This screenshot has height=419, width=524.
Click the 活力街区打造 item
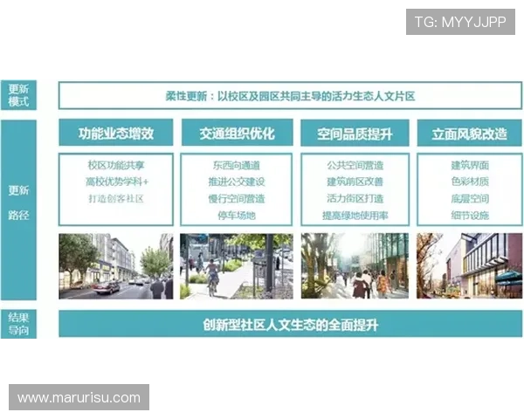[355, 199]
